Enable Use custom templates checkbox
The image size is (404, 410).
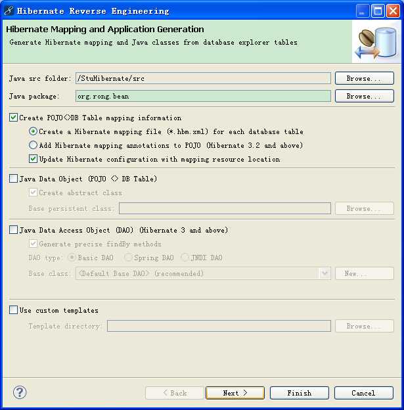[x=13, y=310]
